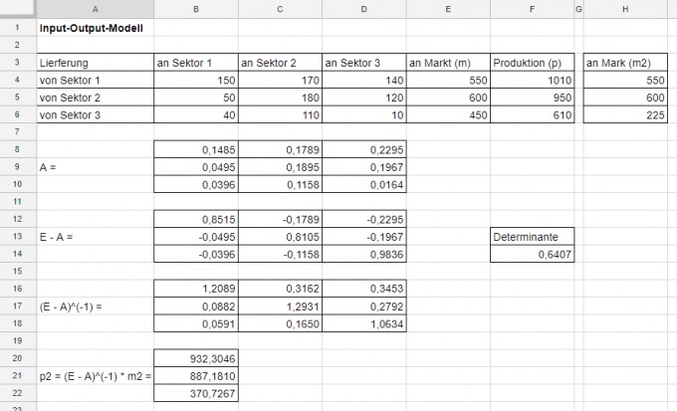The width and height of the screenshot is (677, 411).
Task: Select matrix A value 0,1895
Action: (280, 167)
